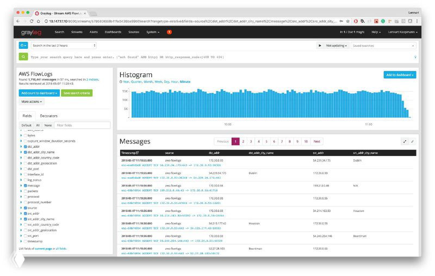
Task: Click into the Filter fields input
Action: point(82,126)
